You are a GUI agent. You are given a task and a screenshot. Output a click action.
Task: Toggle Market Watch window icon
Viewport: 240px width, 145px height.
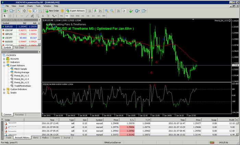[19, 11]
